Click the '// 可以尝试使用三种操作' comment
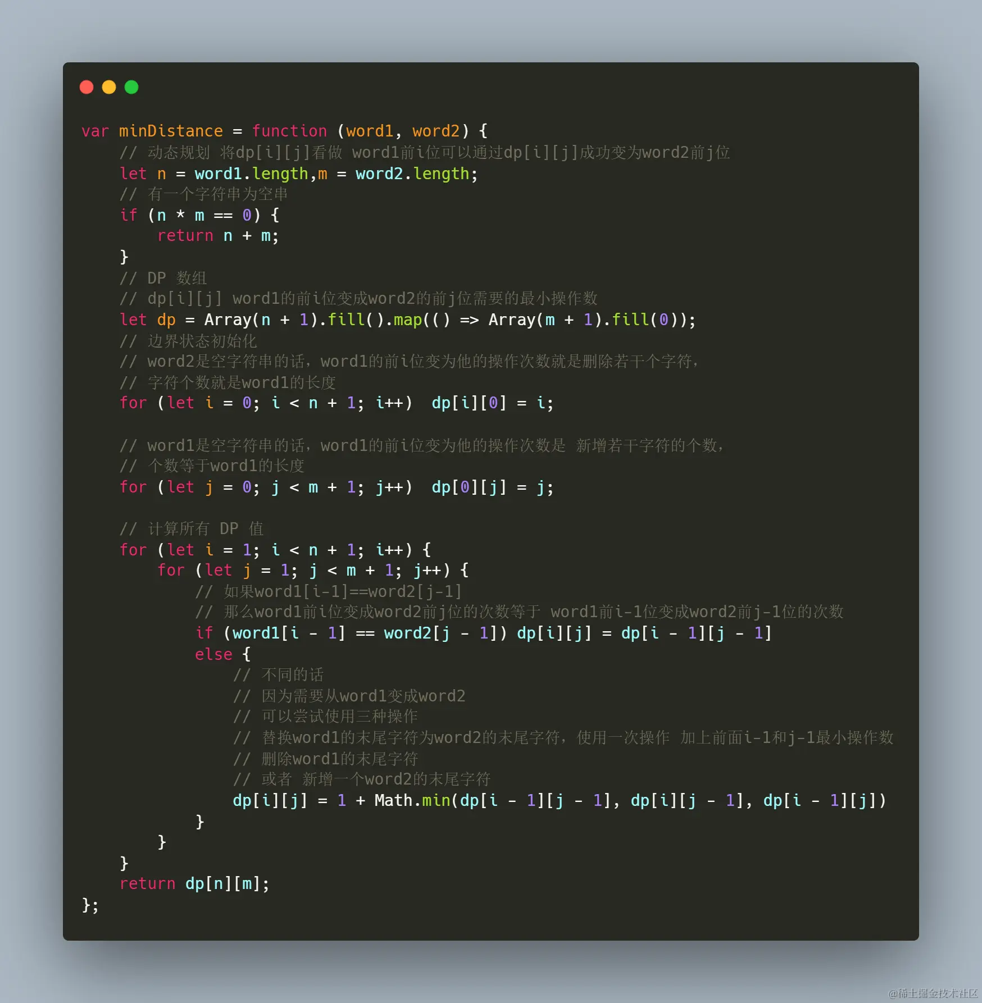Viewport: 982px width, 1003px height. click(326, 716)
